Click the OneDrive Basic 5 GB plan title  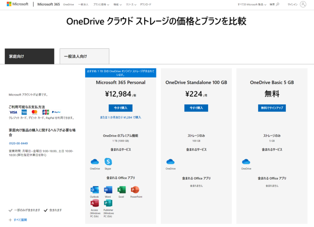[x=272, y=82]
